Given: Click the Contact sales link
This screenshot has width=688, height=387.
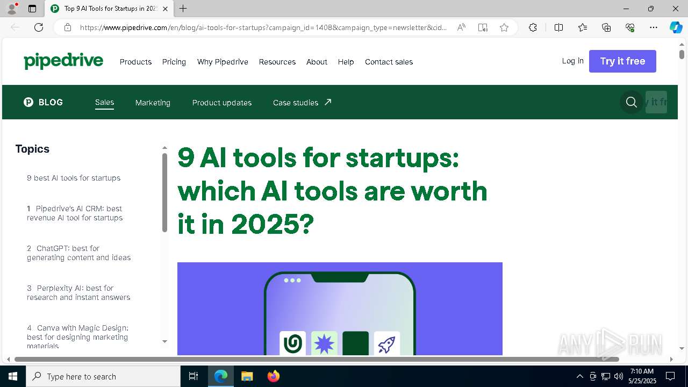Looking at the screenshot, I should (389, 62).
